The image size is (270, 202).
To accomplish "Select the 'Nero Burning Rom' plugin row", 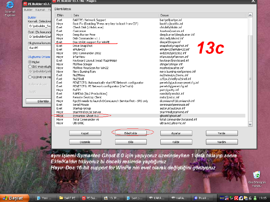I will pos(150,72).
